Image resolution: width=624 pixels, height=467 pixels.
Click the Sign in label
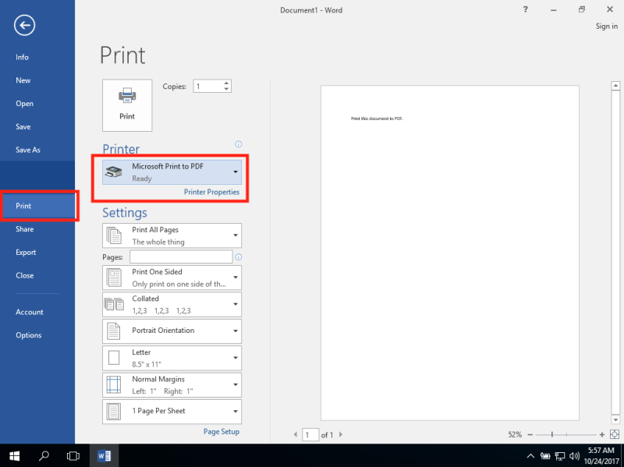pyautogui.click(x=607, y=26)
